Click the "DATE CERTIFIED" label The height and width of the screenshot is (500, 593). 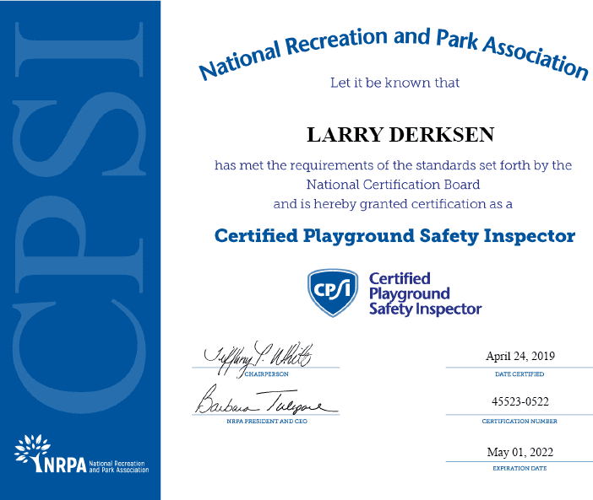pyautogui.click(x=520, y=374)
